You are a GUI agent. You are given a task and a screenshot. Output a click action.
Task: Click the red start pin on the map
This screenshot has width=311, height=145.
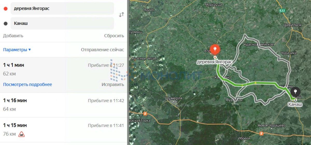pos(215,49)
